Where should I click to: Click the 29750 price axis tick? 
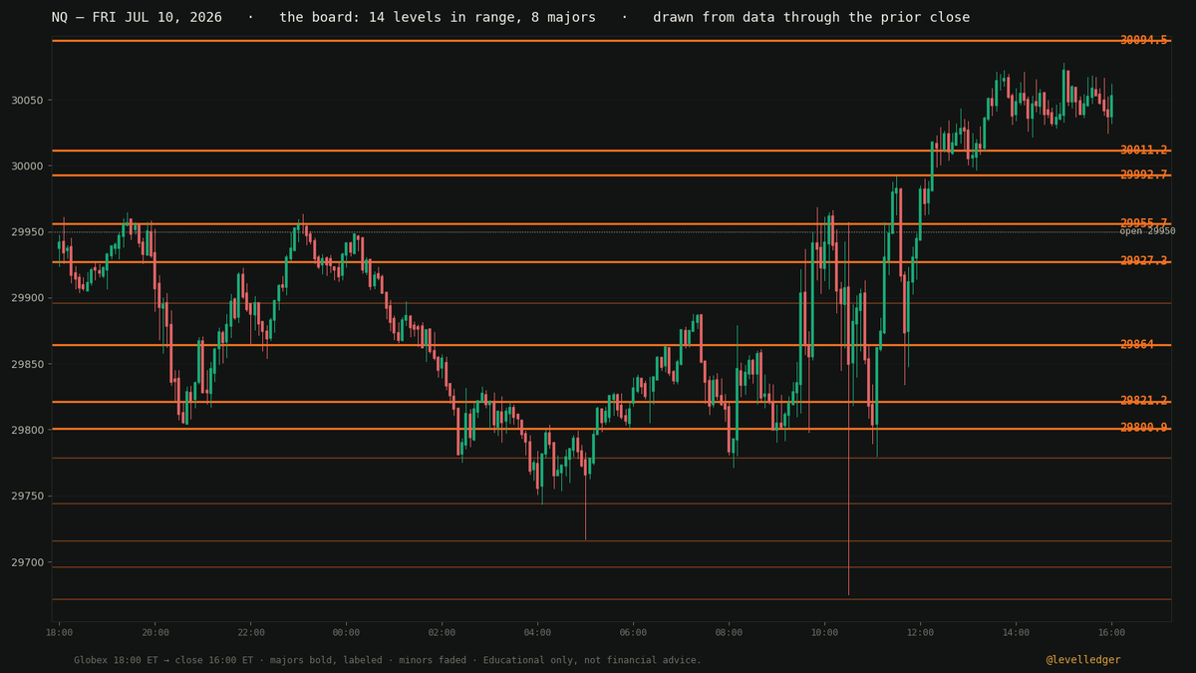pyautogui.click(x=27, y=497)
